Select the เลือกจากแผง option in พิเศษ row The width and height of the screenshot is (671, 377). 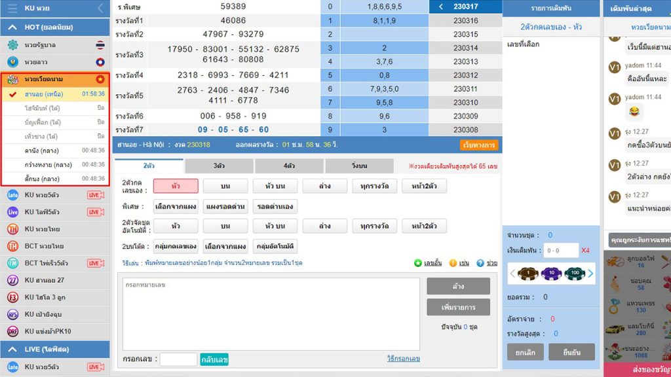click(x=176, y=206)
